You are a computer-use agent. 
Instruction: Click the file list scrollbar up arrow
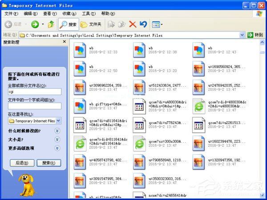tap(262, 42)
